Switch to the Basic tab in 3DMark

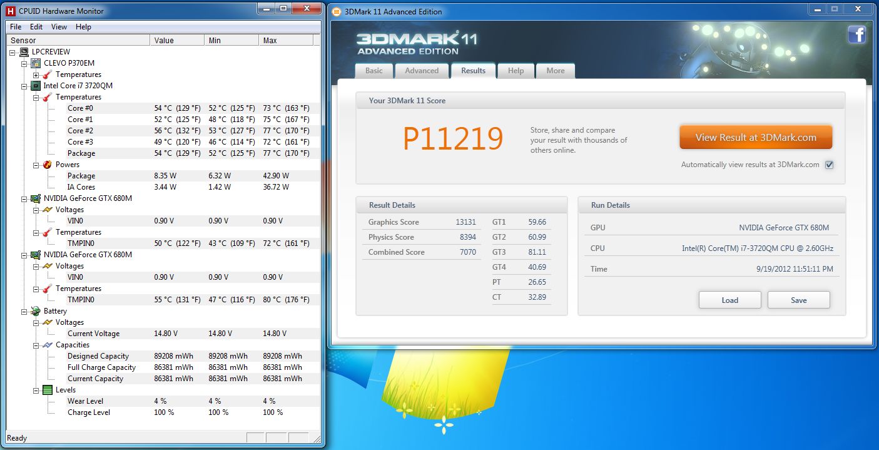click(373, 71)
